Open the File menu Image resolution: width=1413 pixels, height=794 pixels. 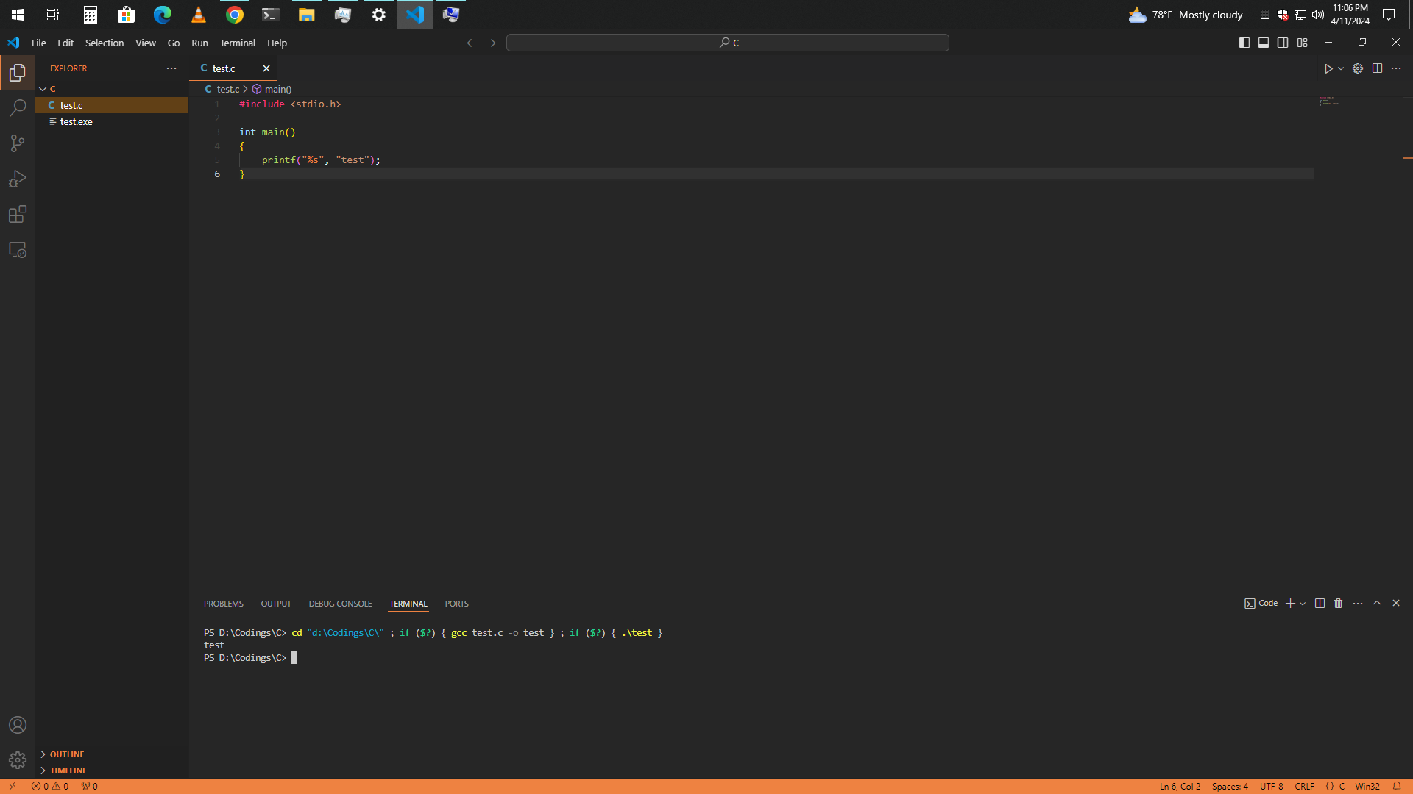click(39, 43)
